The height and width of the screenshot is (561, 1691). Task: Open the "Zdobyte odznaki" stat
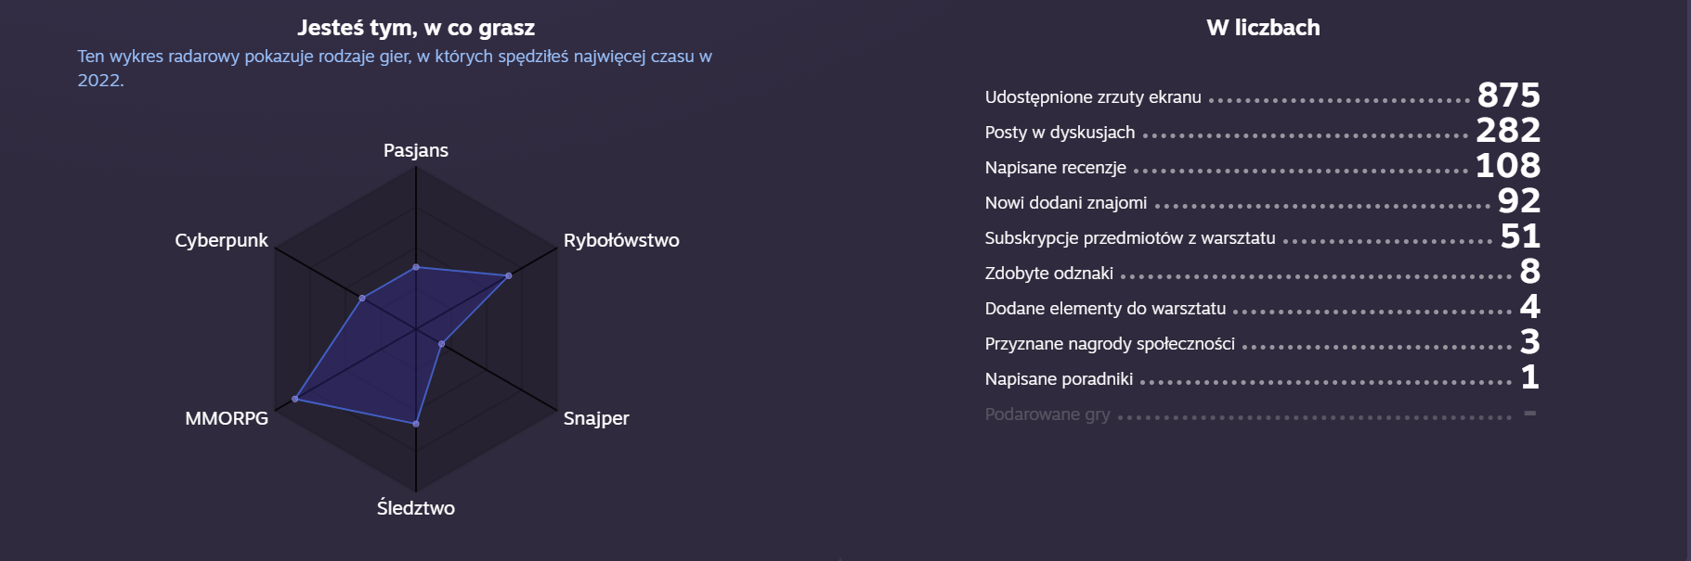tap(1048, 274)
